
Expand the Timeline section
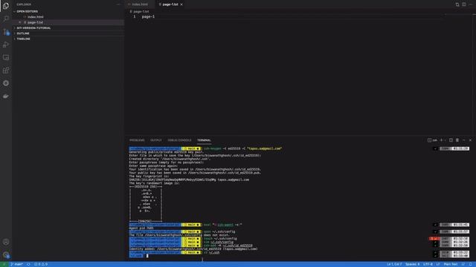pyautogui.click(x=23, y=39)
